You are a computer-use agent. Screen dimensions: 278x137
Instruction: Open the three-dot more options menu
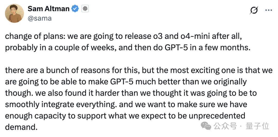click(x=268, y=10)
